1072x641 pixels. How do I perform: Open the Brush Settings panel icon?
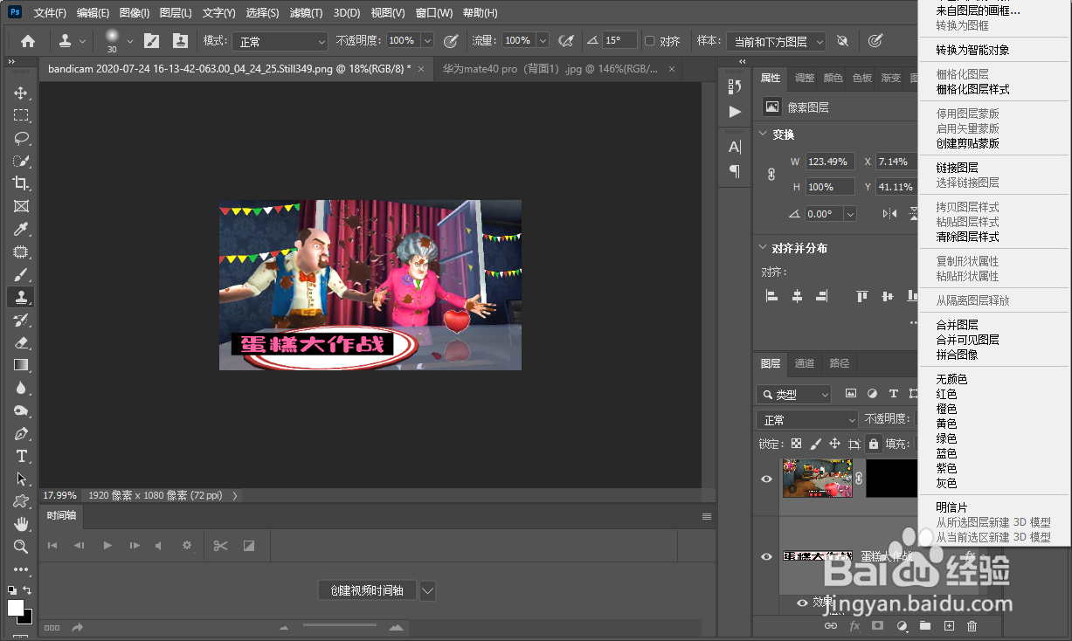pos(151,41)
